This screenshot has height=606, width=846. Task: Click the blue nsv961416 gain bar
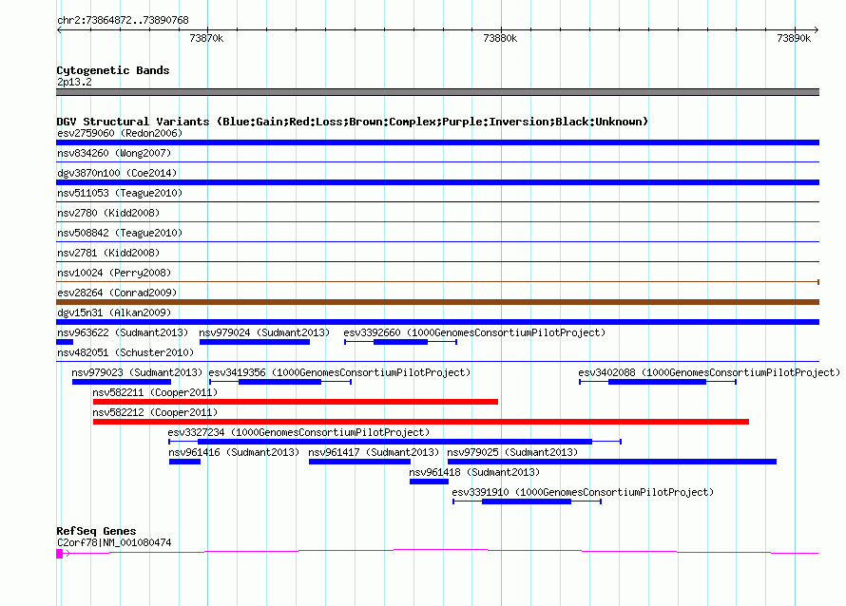pos(184,462)
